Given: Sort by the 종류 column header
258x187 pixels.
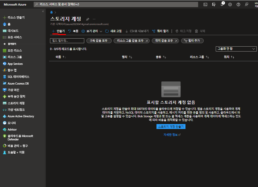Looking at the screenshot, I should pos(161,57).
